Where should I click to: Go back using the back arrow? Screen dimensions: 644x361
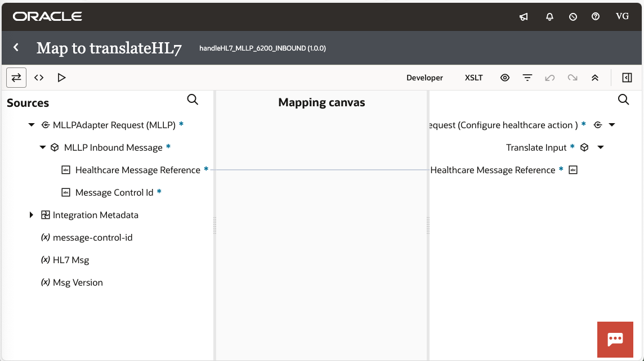coord(16,48)
